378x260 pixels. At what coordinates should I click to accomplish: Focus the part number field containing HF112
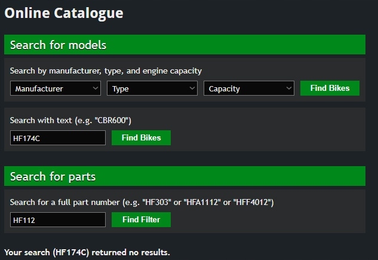point(57,220)
